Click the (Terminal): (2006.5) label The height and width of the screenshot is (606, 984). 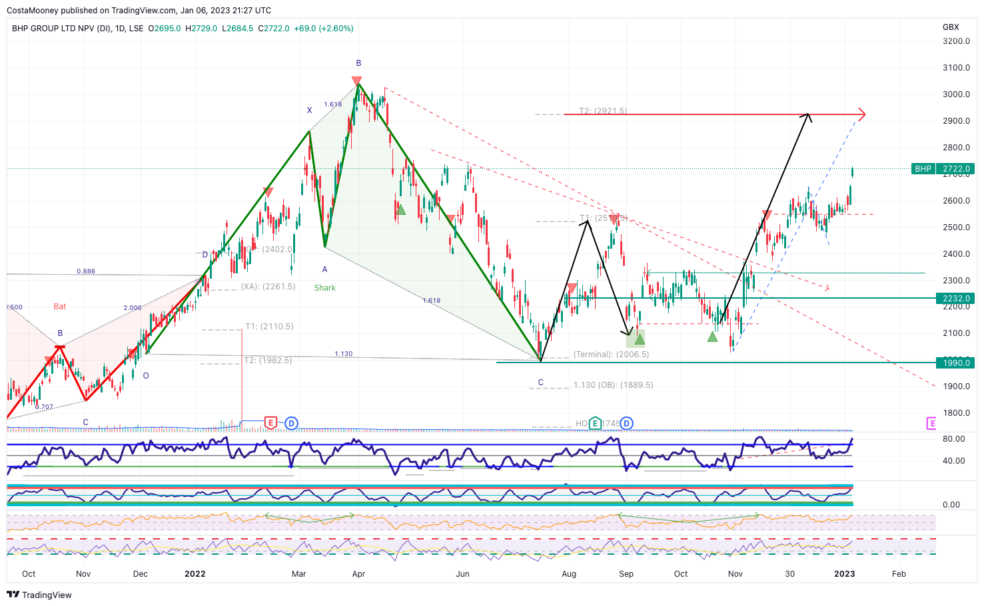[611, 355]
